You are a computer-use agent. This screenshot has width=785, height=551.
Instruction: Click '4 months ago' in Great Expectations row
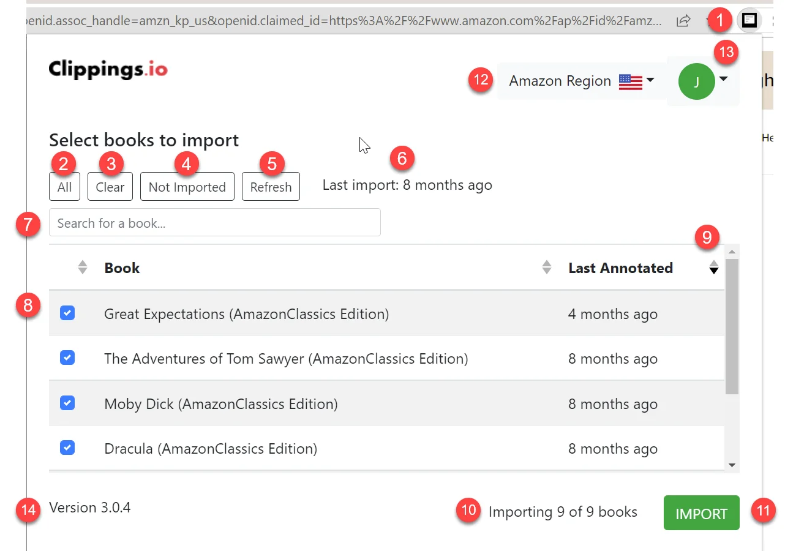pyautogui.click(x=613, y=314)
